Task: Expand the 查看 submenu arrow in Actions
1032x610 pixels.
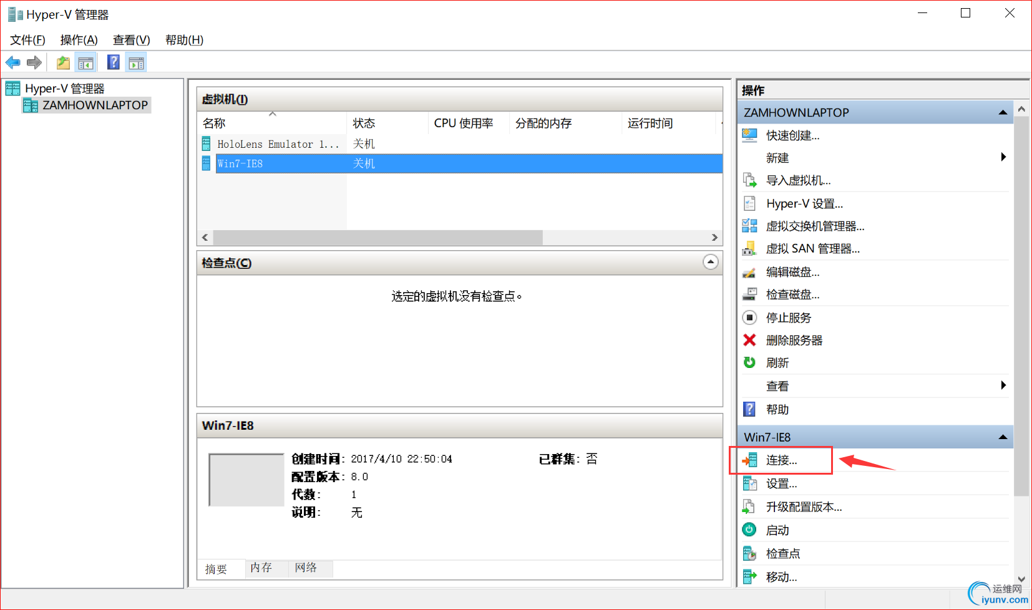Action: point(1003,385)
